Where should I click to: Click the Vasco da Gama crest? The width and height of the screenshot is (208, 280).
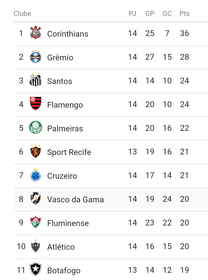click(36, 198)
